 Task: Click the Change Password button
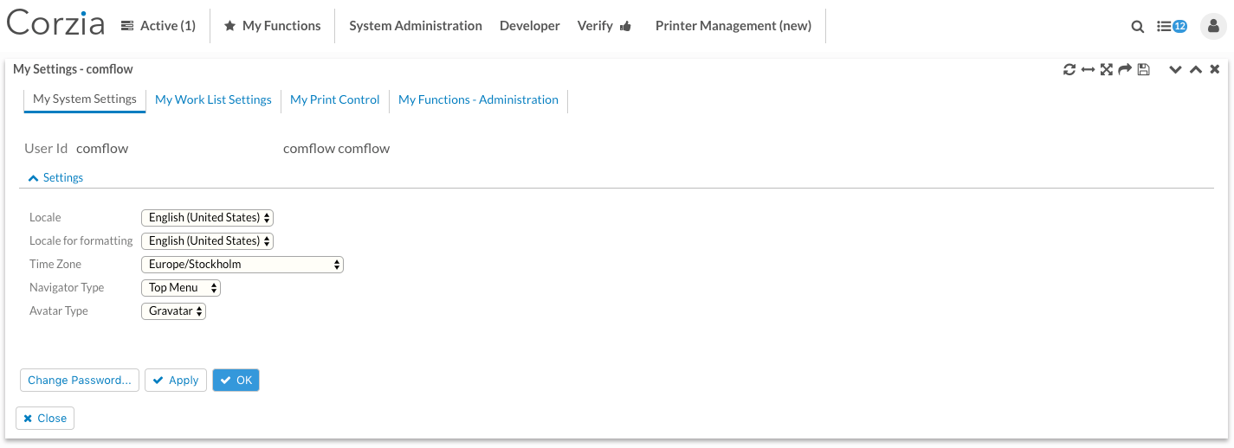[x=80, y=381]
